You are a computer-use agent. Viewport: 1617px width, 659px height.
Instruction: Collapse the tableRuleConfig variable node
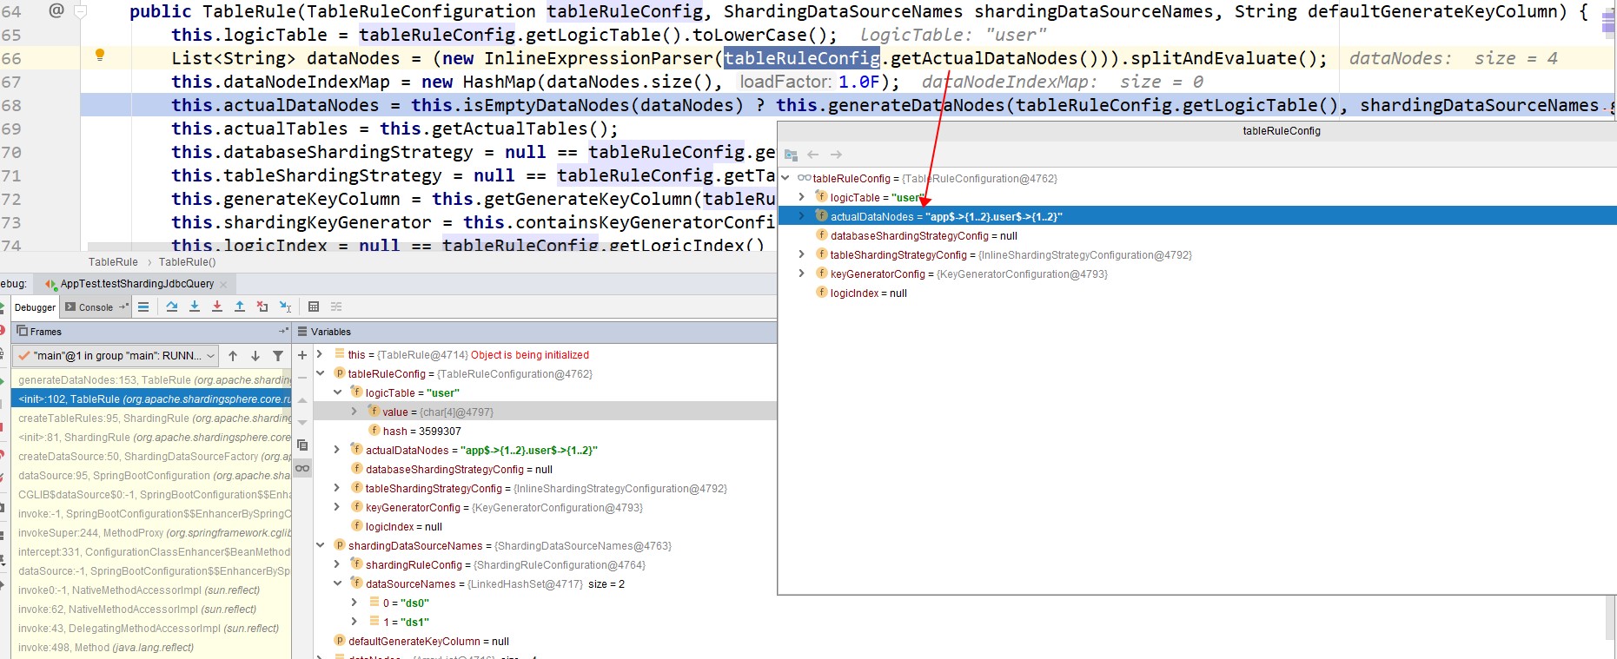(x=320, y=373)
